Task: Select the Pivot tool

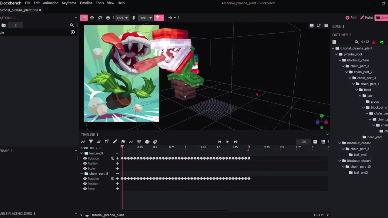Action: pyautogui.click(x=108, y=18)
